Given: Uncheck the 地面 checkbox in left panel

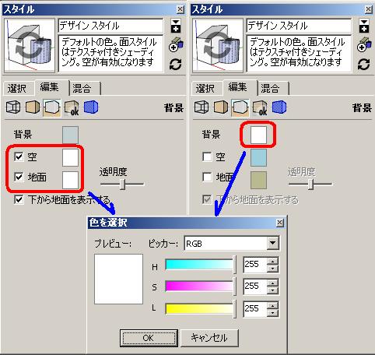Looking at the screenshot, I should point(19,177).
